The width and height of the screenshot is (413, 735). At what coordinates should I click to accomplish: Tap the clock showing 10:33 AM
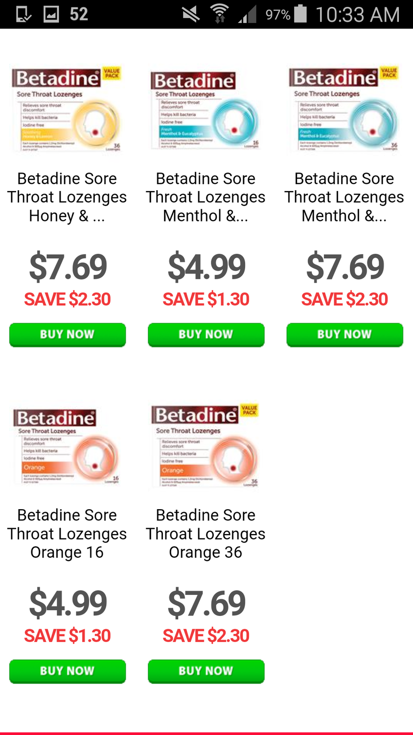[357, 14]
